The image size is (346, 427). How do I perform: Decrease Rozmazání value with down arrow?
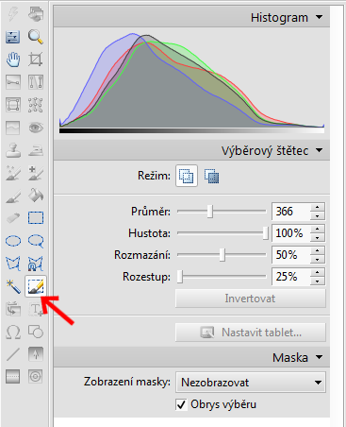318,259
